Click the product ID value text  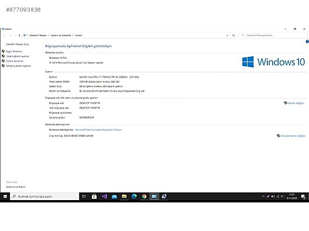pyautogui.click(x=78, y=136)
